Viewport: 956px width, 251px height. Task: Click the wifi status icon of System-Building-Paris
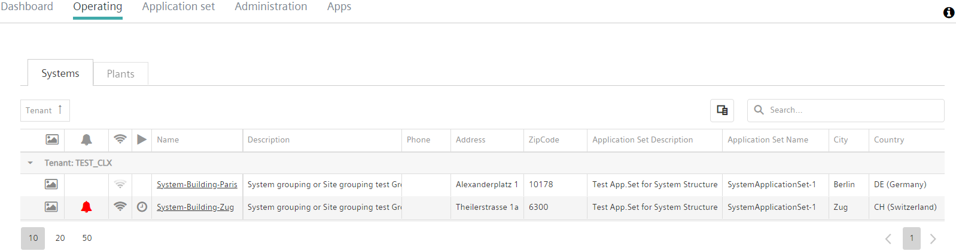pos(120,184)
